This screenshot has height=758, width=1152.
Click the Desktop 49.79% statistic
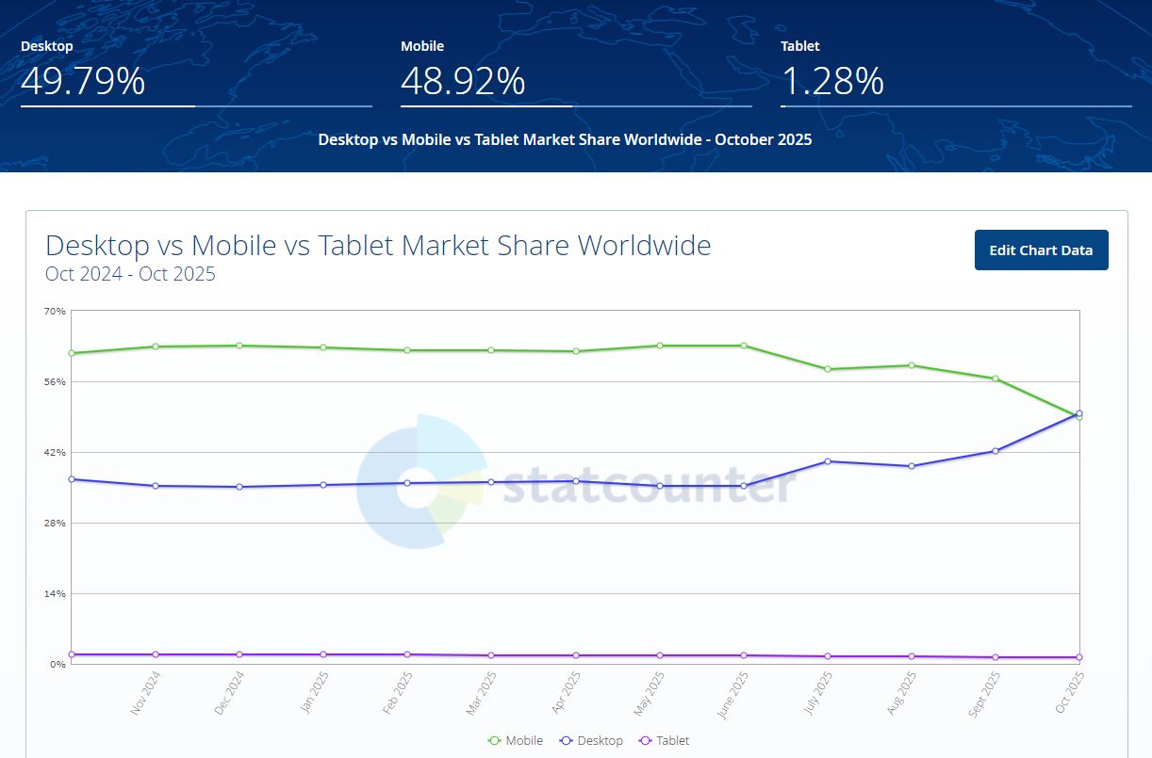pyautogui.click(x=82, y=83)
